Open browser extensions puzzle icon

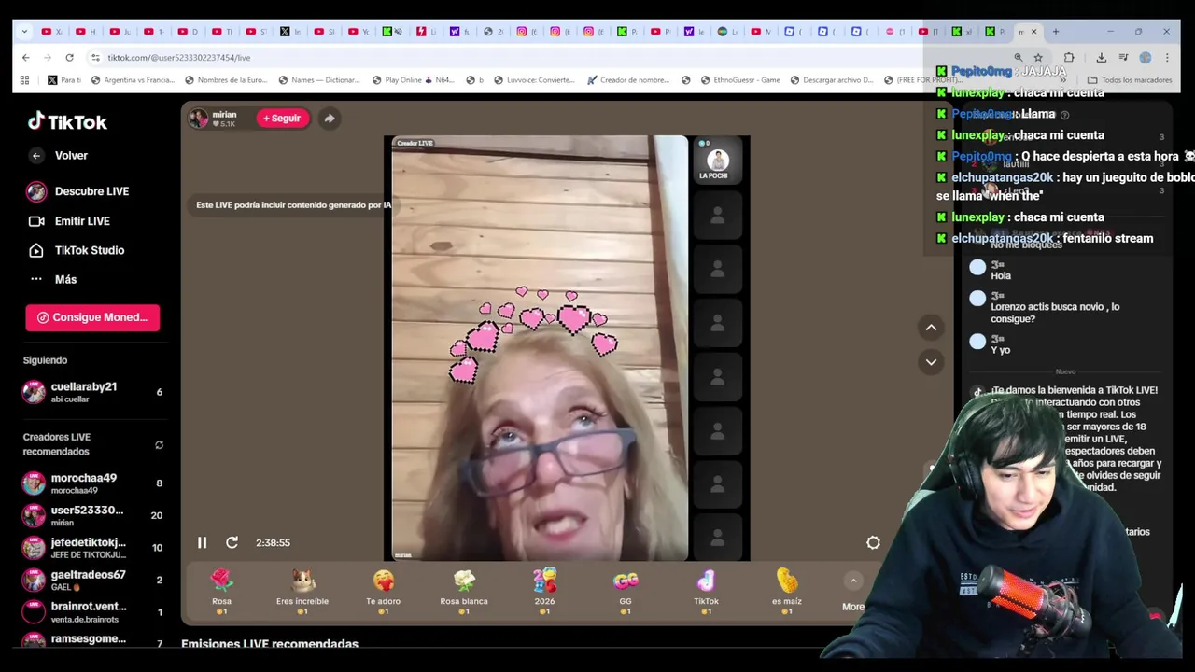point(1069,57)
